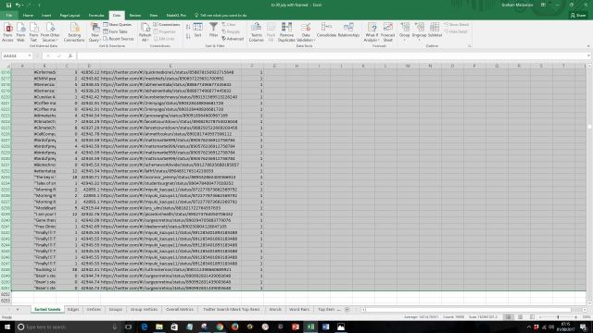Open the Group Vertices worksheet tab
The width and height of the screenshot is (593, 333).
(144, 310)
